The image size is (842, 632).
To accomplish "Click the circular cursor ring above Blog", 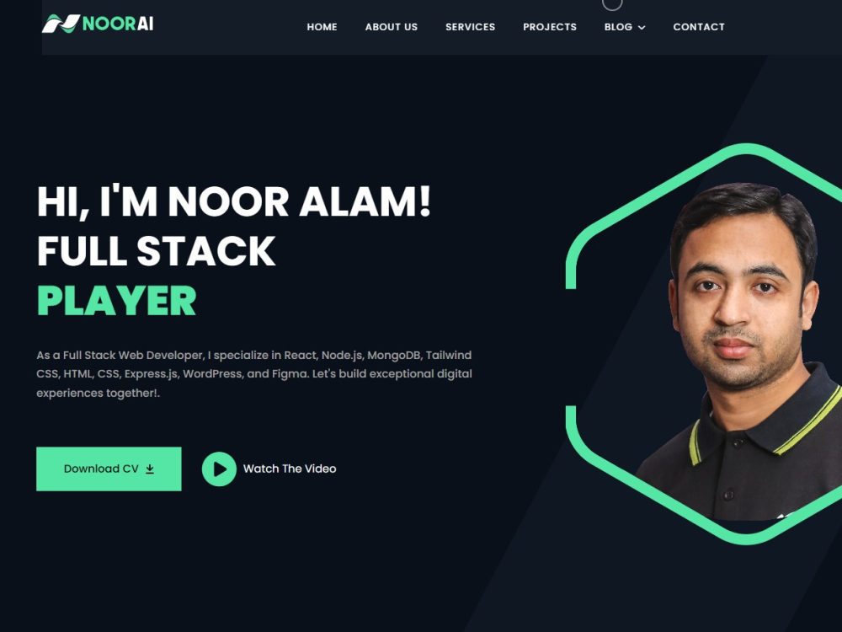I will tap(612, 3).
